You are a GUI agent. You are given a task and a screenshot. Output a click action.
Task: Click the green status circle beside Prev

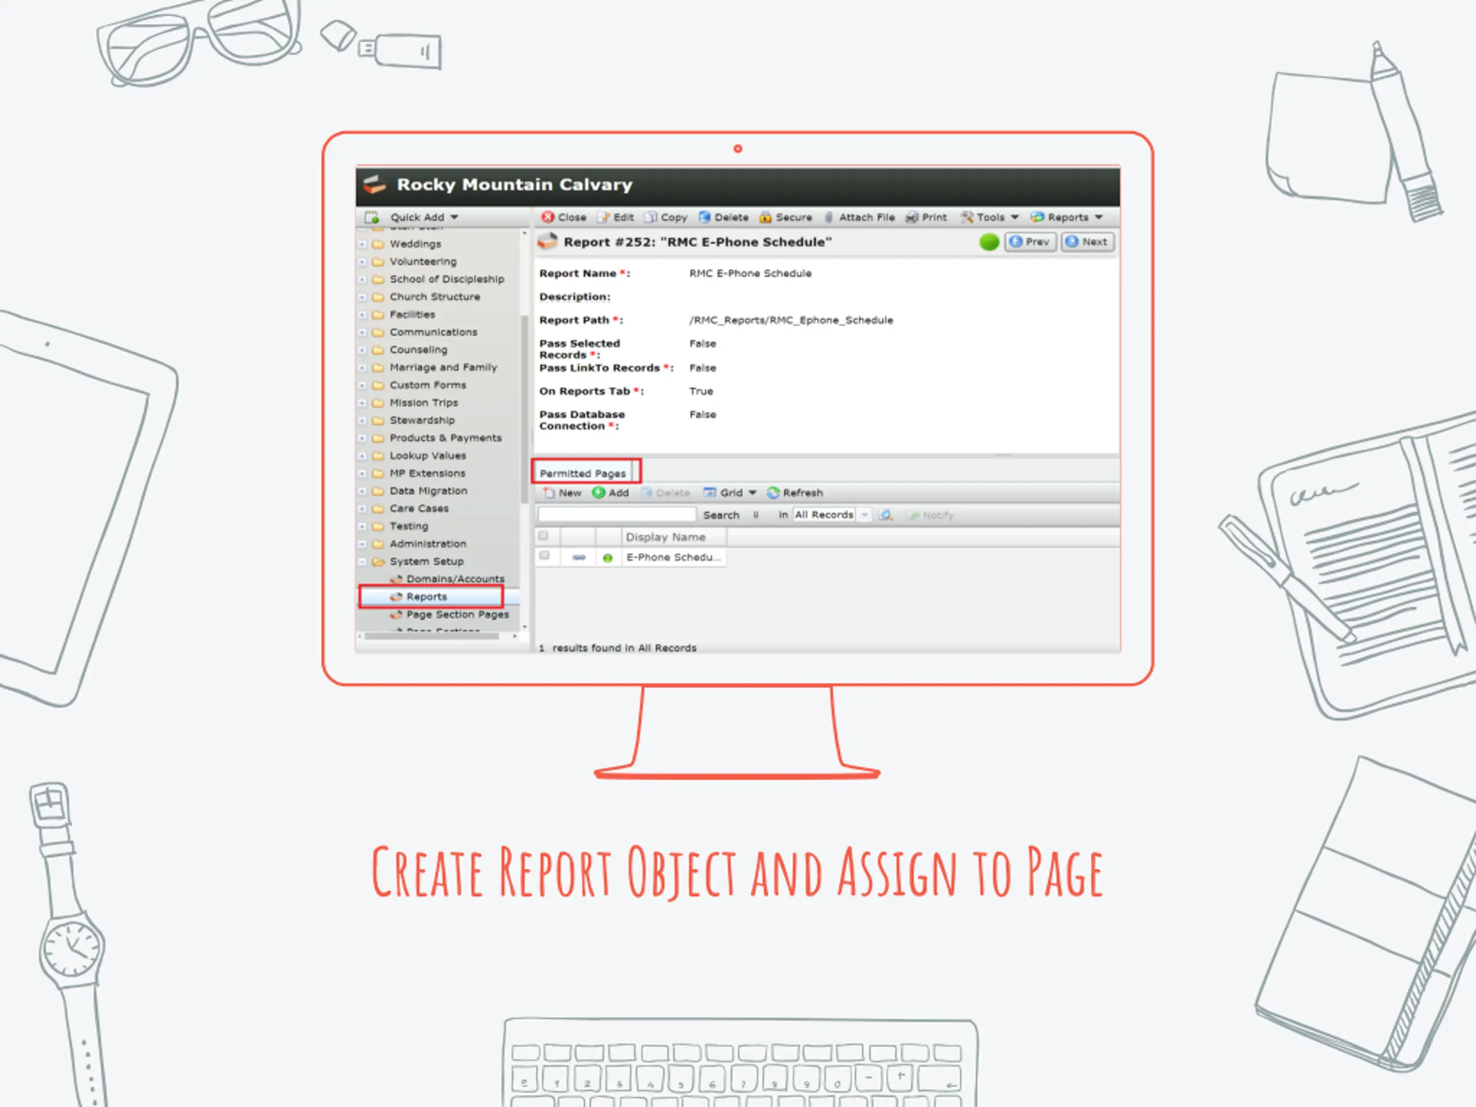tap(989, 242)
